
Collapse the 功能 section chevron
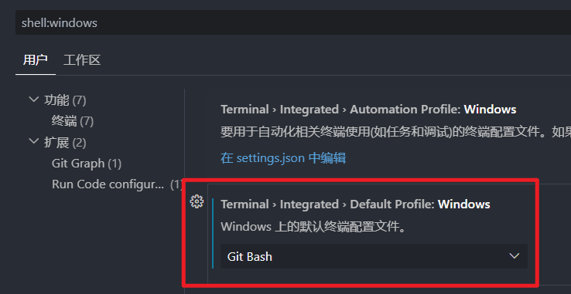click(34, 100)
